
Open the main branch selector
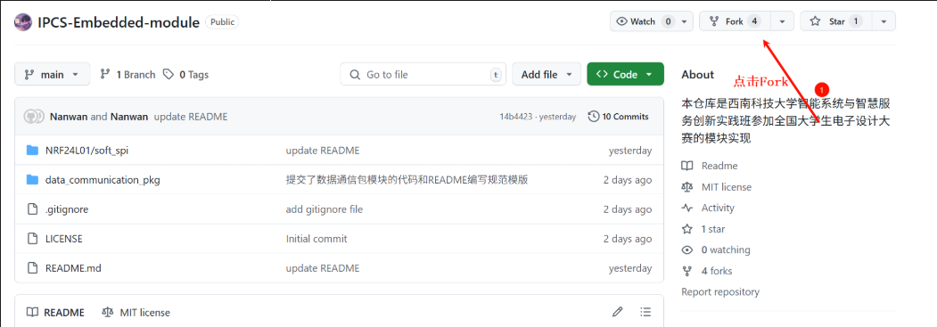pyautogui.click(x=52, y=75)
